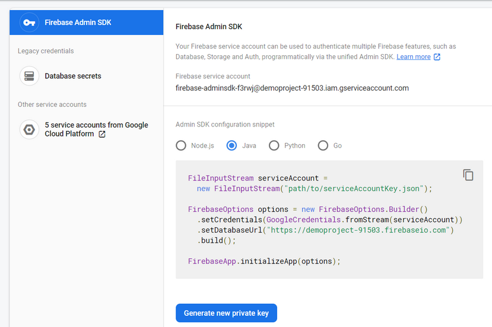Copy the configuration snippet with the copy icon
Screen dimensions: 492x327
(468, 174)
